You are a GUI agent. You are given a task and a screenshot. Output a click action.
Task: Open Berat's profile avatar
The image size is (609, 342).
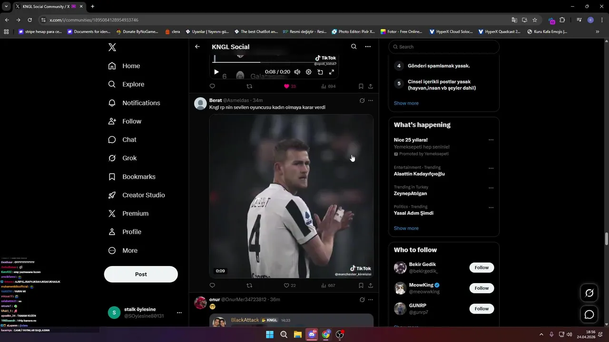(200, 104)
